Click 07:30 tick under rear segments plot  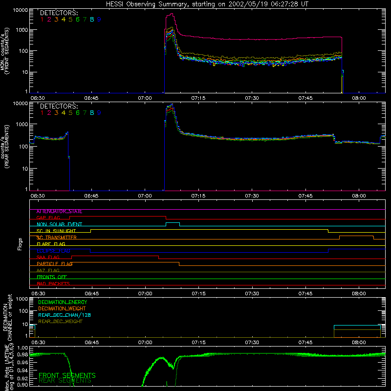(252, 196)
